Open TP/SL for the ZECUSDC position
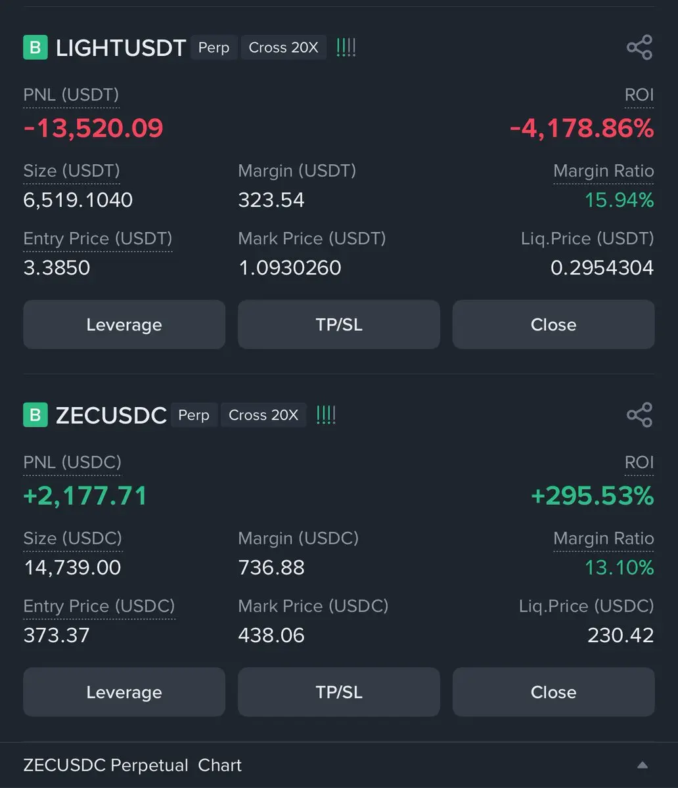The image size is (678, 788). 339,692
